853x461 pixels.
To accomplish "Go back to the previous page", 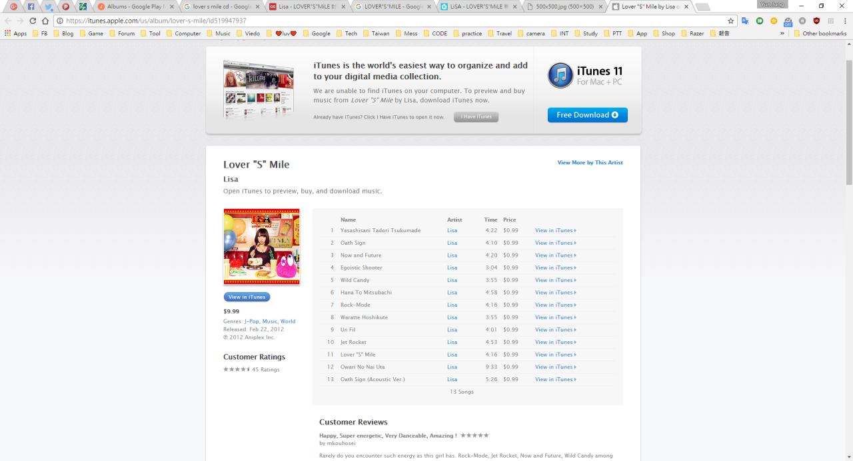I will point(8,21).
